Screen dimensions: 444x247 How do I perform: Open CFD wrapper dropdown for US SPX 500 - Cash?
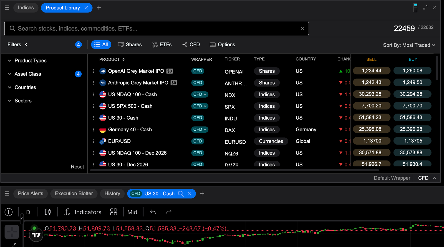pyautogui.click(x=200, y=106)
